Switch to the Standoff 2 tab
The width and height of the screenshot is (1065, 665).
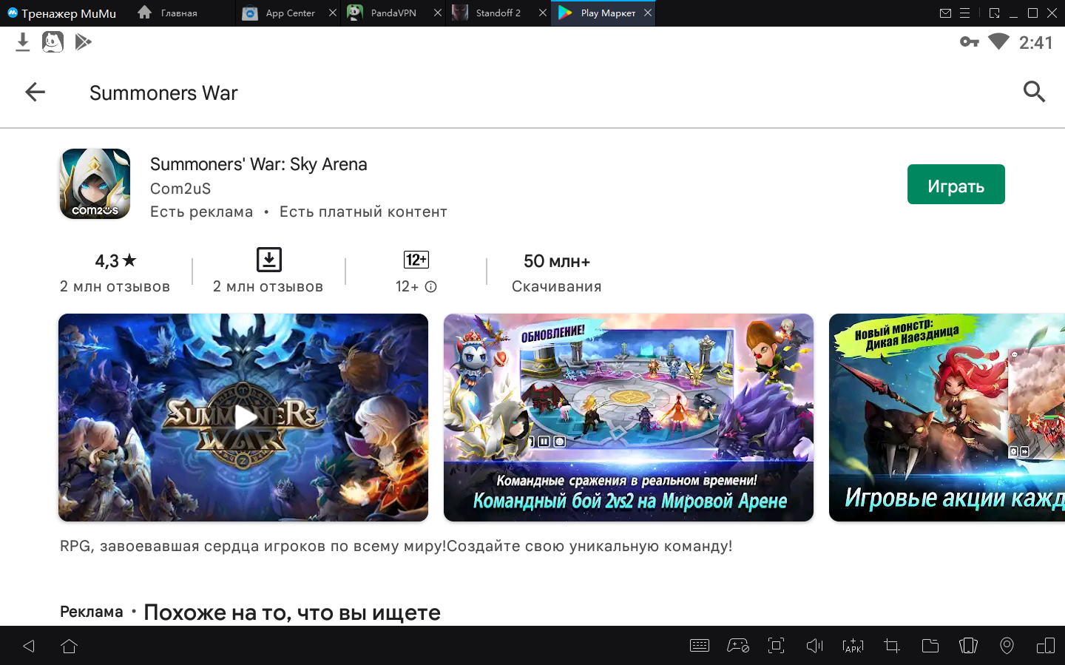pyautogui.click(x=497, y=13)
